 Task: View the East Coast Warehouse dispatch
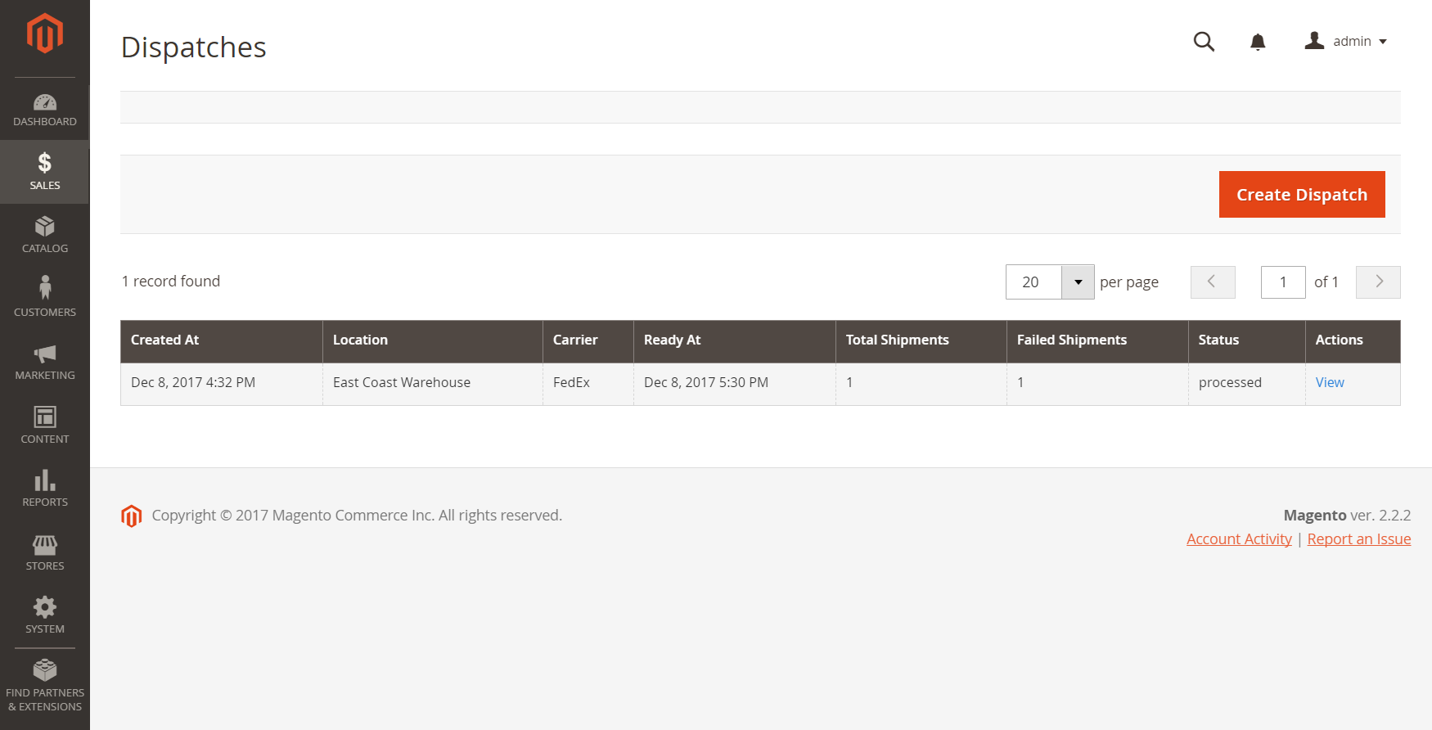point(1329,383)
